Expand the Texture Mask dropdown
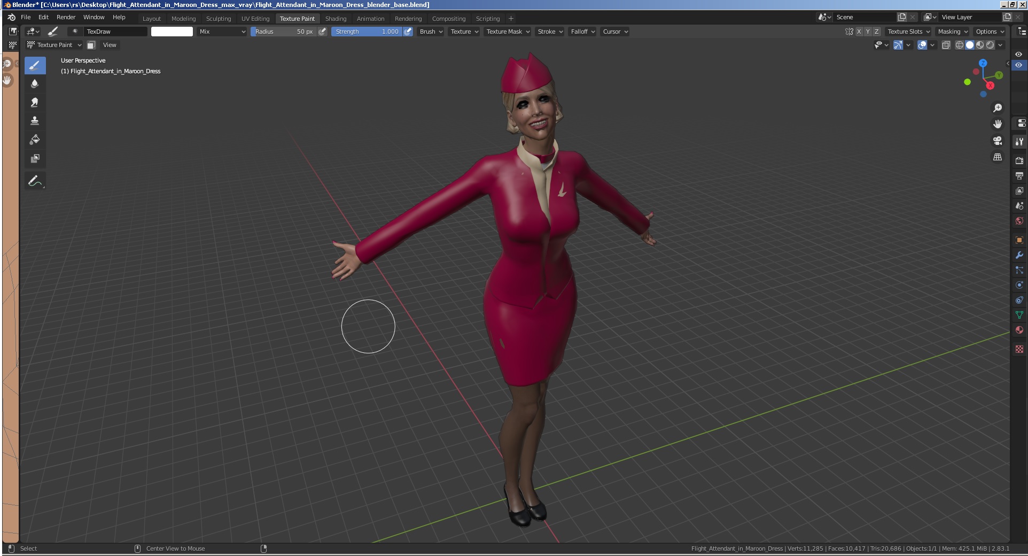The image size is (1028, 556). click(x=508, y=32)
